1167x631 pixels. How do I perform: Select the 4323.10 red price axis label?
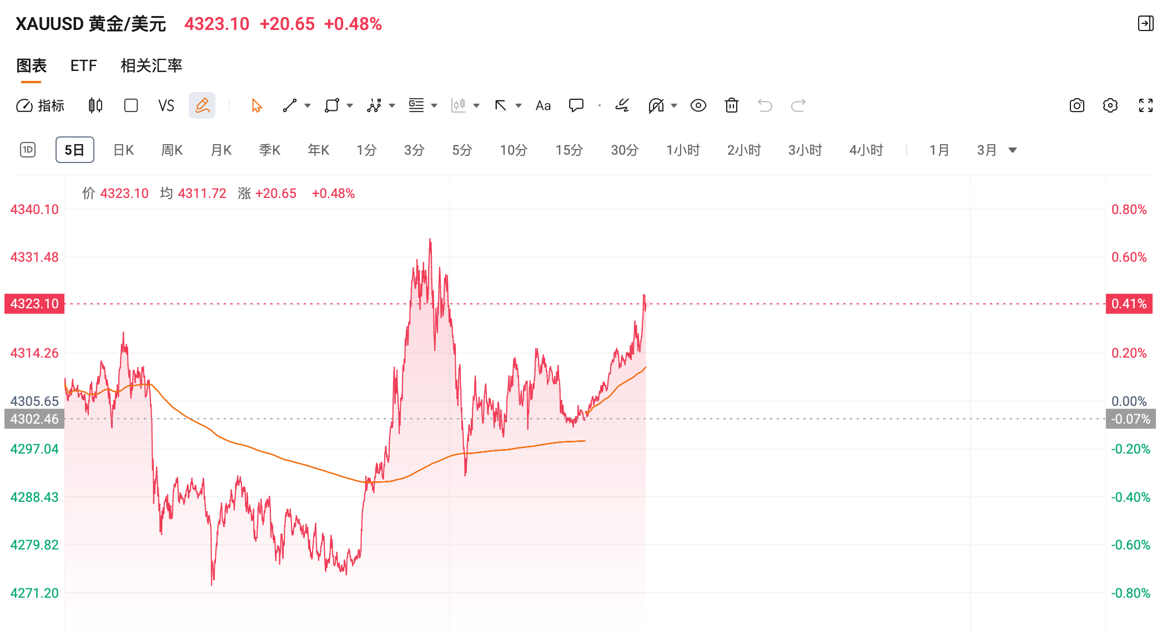33,303
